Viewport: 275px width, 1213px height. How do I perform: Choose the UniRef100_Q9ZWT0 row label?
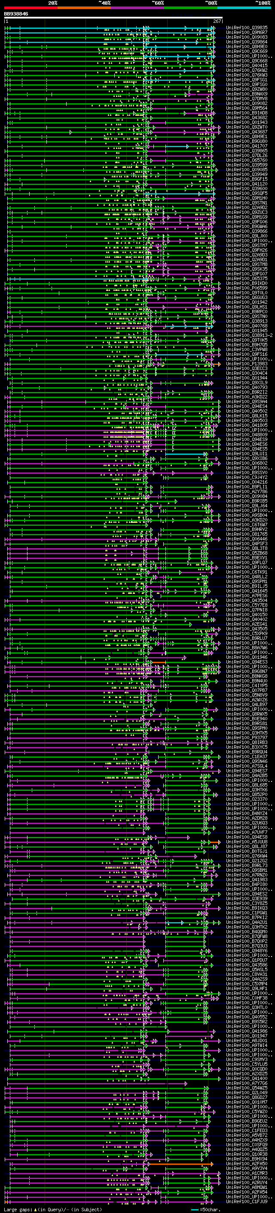[x=247, y=127]
